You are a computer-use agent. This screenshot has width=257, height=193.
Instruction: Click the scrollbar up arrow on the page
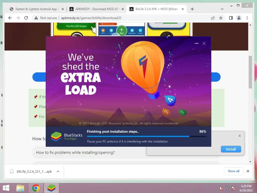(250, 25)
